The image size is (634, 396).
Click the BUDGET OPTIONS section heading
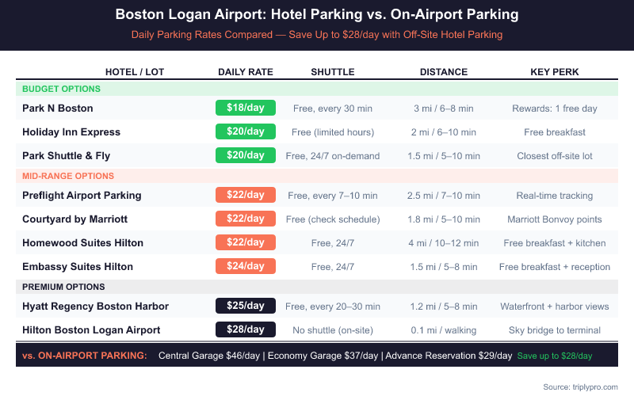click(x=61, y=89)
